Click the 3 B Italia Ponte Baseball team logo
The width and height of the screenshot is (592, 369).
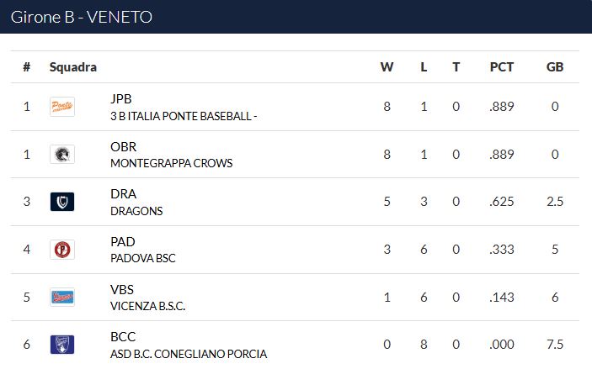click(62, 107)
